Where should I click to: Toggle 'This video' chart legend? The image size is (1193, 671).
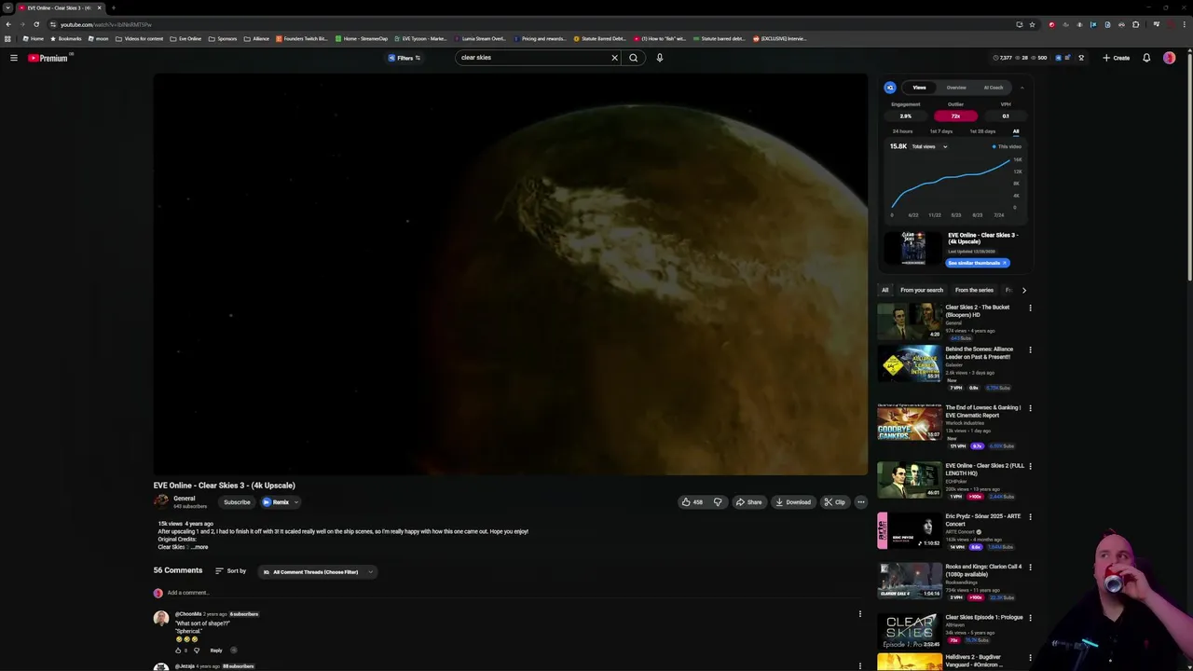pyautogui.click(x=1008, y=146)
